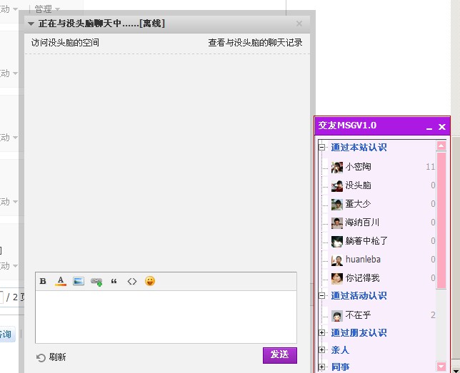Expand the 同事 group
The width and height of the screenshot is (460, 373).
(x=322, y=367)
